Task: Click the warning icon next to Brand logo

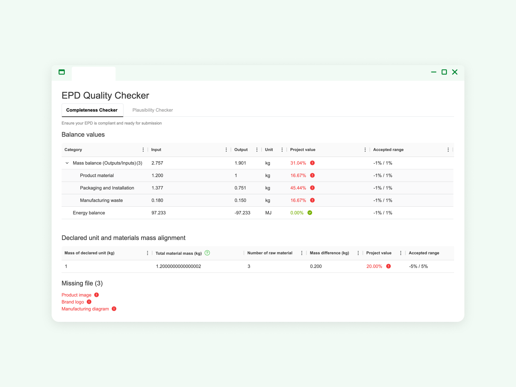Action: (89, 302)
